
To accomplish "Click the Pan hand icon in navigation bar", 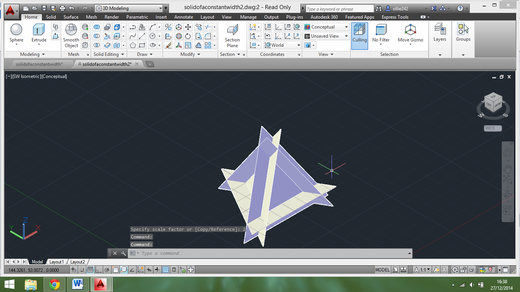I will [x=508, y=168].
